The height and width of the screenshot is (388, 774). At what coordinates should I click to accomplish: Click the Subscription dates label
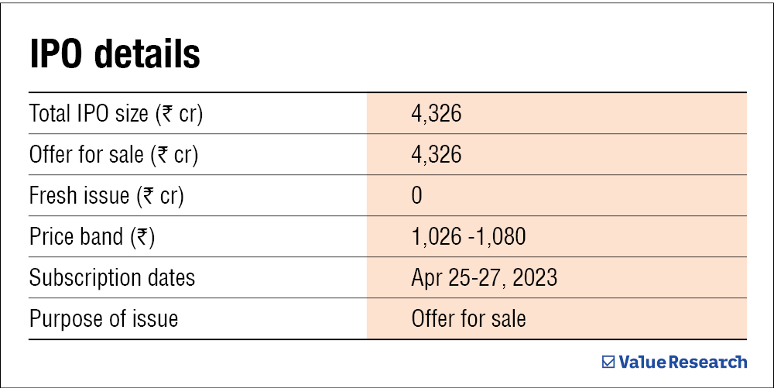[112, 277]
